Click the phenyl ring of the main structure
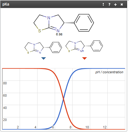This screenshot has width=129, height=133. point(84,23)
